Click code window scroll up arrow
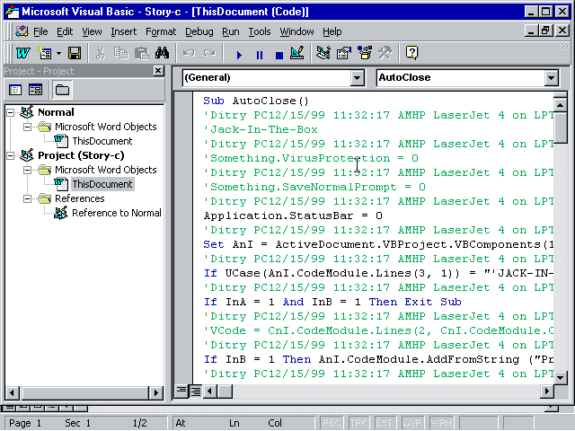The width and height of the screenshot is (575, 431). 560,106
